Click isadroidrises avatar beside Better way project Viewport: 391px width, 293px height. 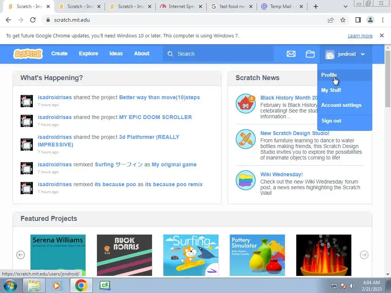click(27, 101)
